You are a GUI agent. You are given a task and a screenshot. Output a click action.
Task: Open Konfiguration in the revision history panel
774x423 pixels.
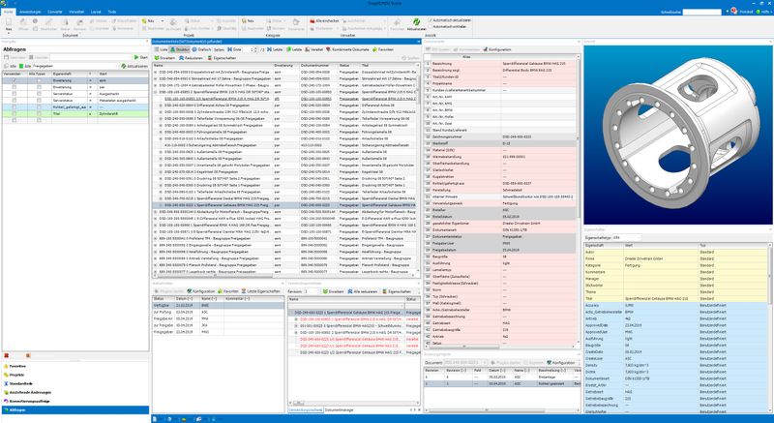(x=560, y=362)
